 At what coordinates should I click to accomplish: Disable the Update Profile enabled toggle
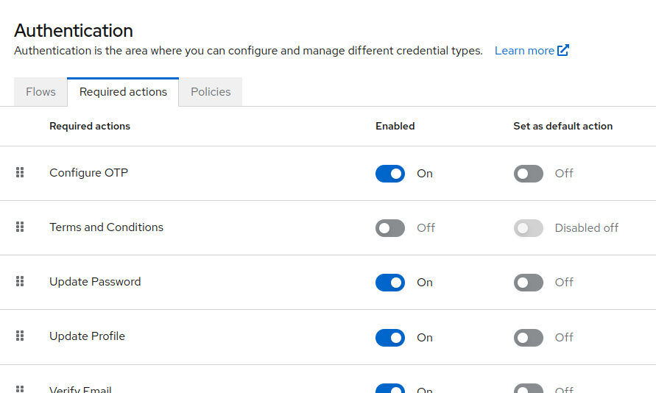[x=390, y=337]
